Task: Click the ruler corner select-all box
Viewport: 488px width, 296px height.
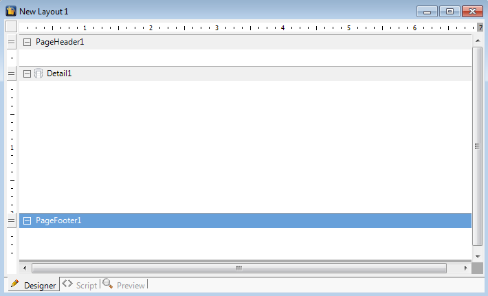Action: click(x=12, y=26)
